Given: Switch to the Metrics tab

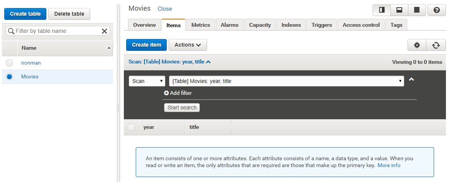Looking at the screenshot, I should pyautogui.click(x=201, y=25).
